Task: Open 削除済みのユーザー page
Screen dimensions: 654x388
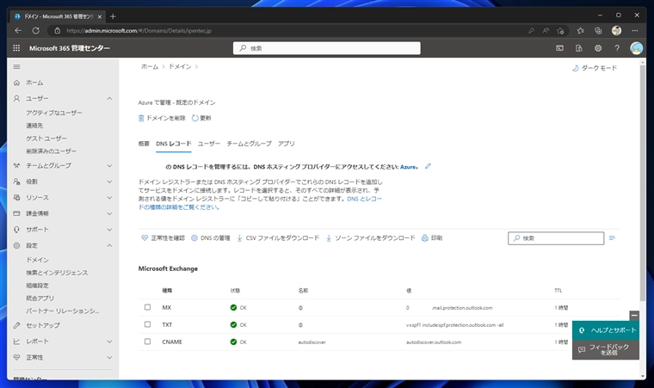Action: (52, 151)
